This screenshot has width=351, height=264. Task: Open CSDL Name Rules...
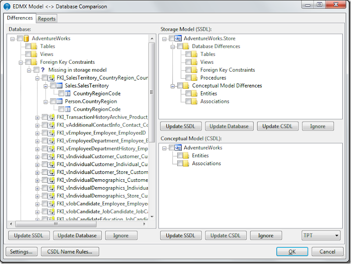click(70, 252)
